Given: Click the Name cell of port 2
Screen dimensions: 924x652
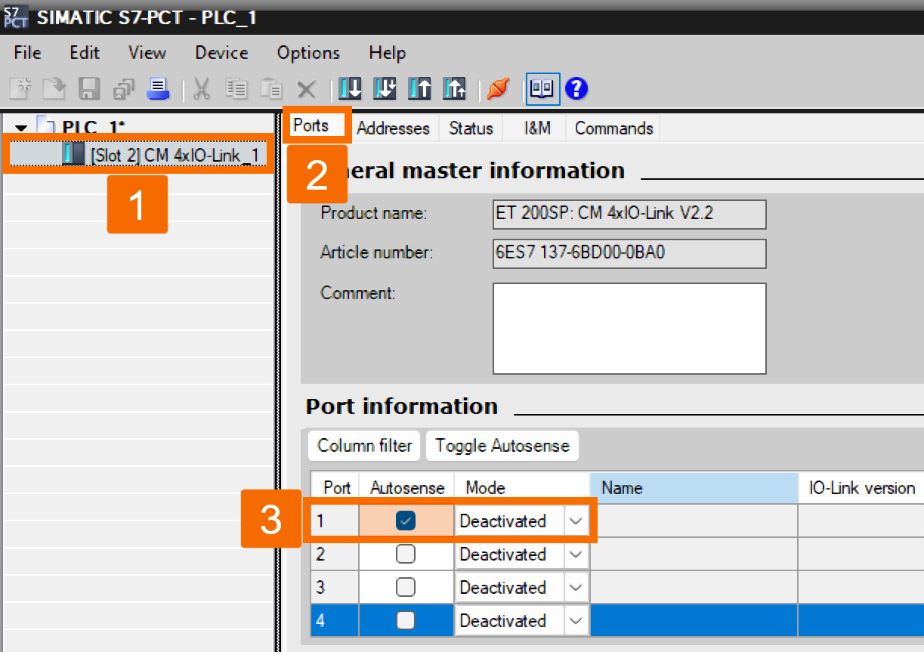Looking at the screenshot, I should click(694, 554).
